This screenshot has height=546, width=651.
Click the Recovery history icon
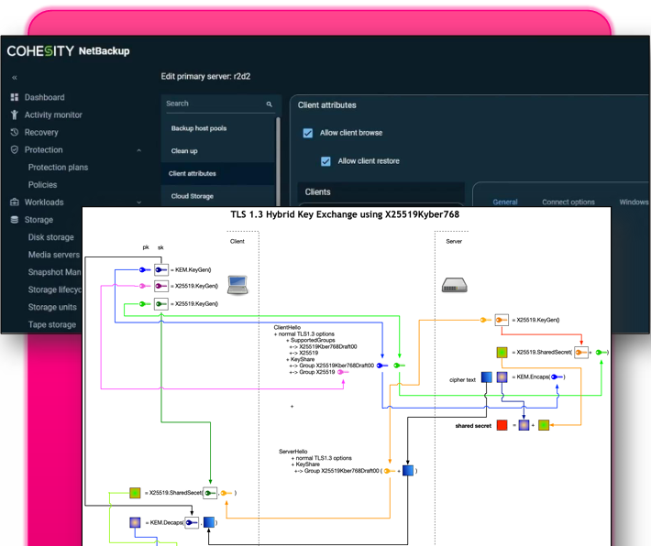coord(15,132)
